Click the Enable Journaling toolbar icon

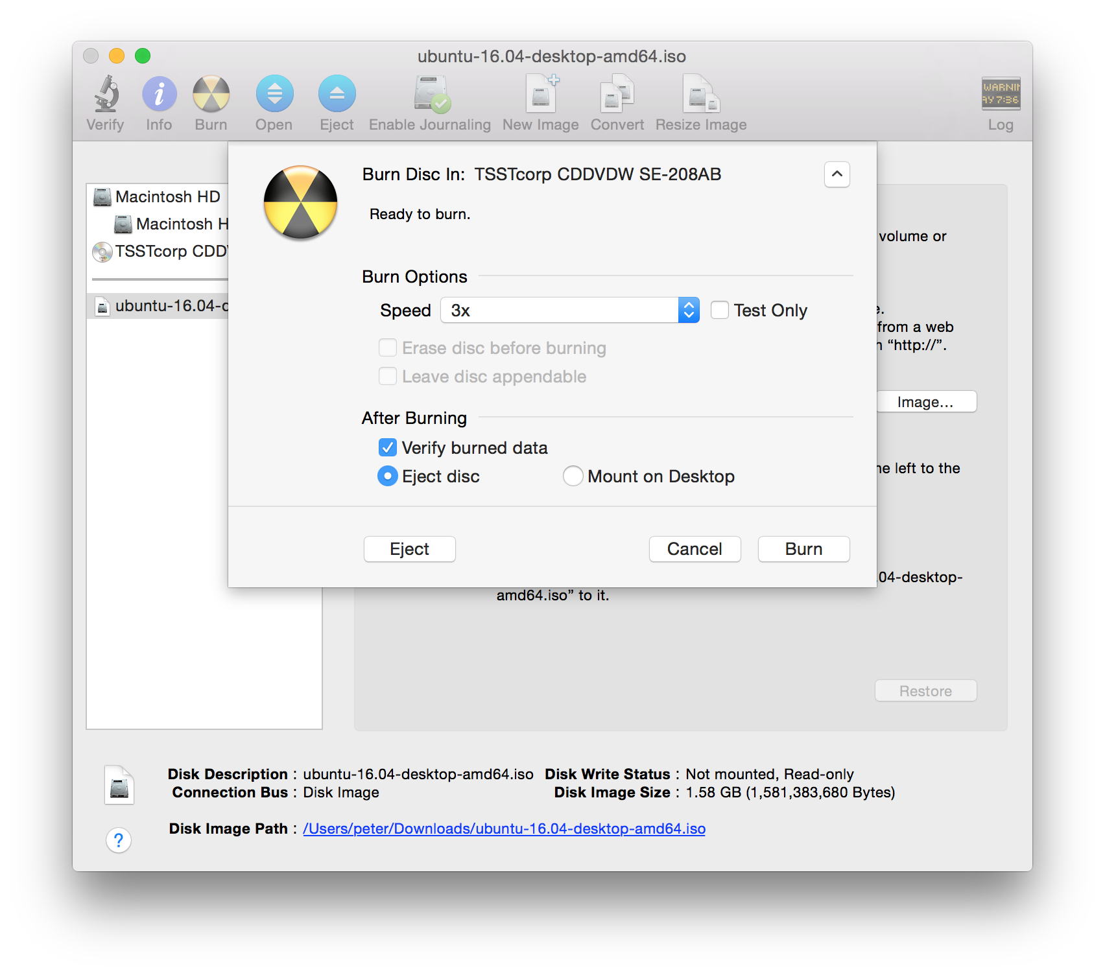tap(431, 94)
